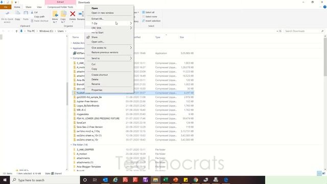Switch to the View ribbon tab

pyautogui.click(x=39, y=7)
